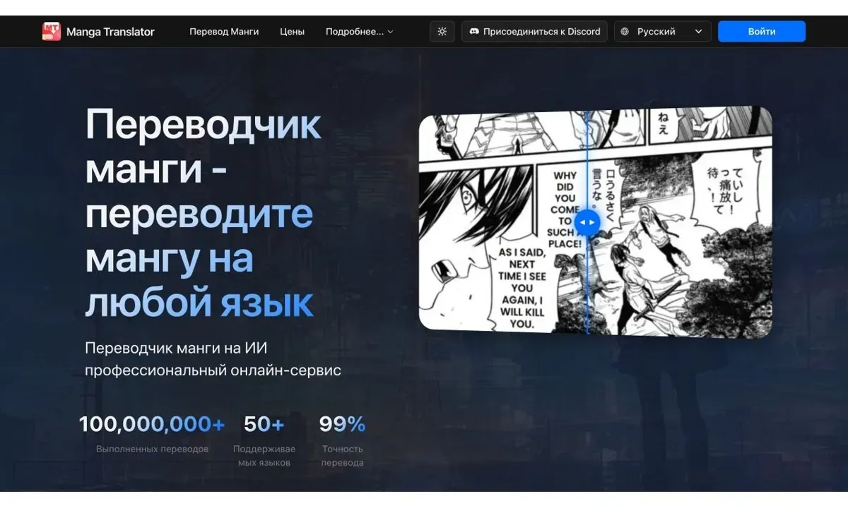Click the 99% accuracy stat
Screen dimensions: 848x508
coord(342,424)
